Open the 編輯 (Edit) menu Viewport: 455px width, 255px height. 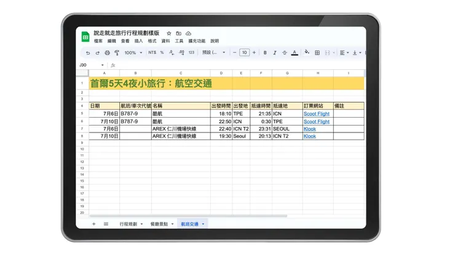pos(112,41)
